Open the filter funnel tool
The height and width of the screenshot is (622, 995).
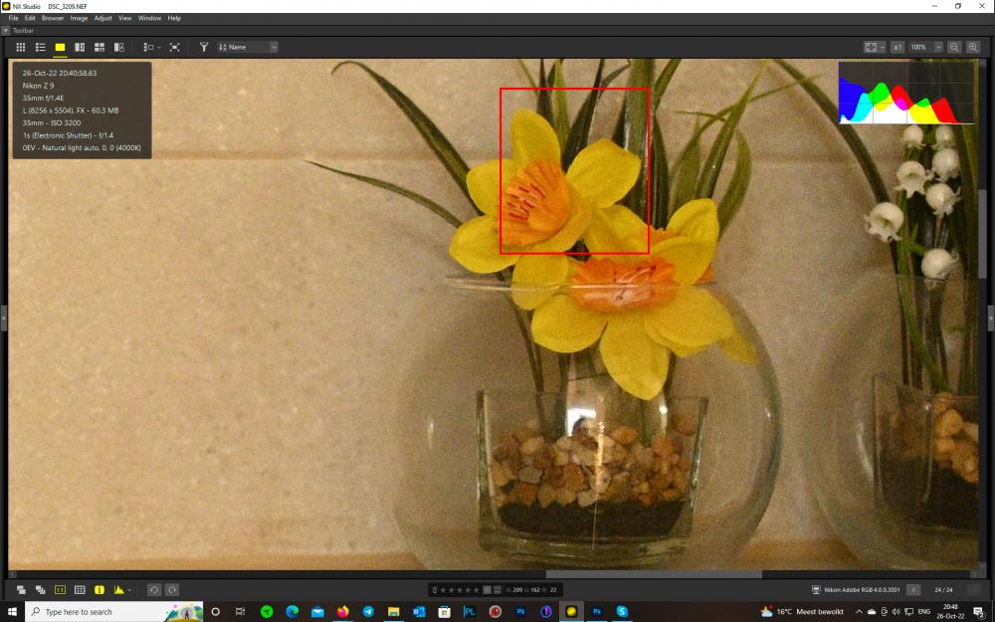[204, 47]
